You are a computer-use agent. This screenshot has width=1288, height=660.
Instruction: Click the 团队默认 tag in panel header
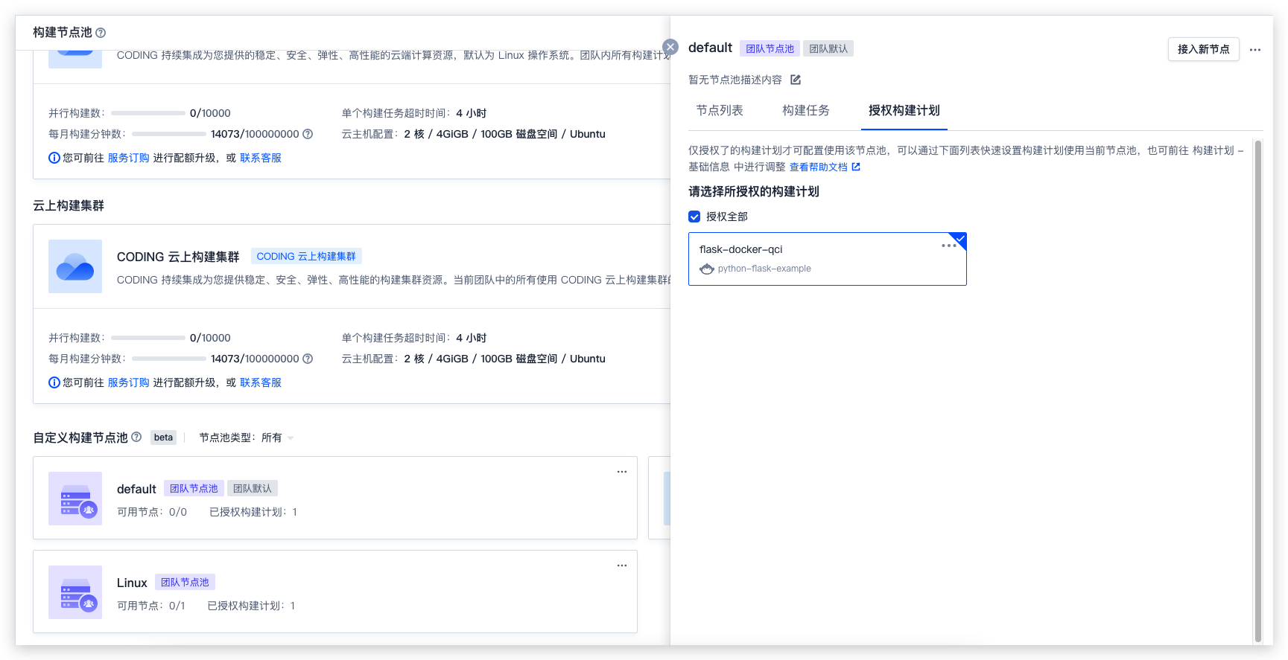[x=828, y=48]
